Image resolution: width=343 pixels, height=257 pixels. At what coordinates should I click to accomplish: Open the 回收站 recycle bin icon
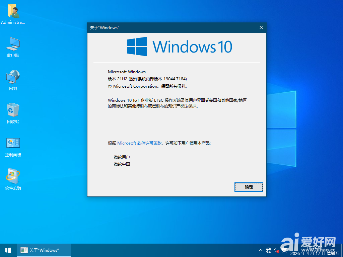point(13,113)
